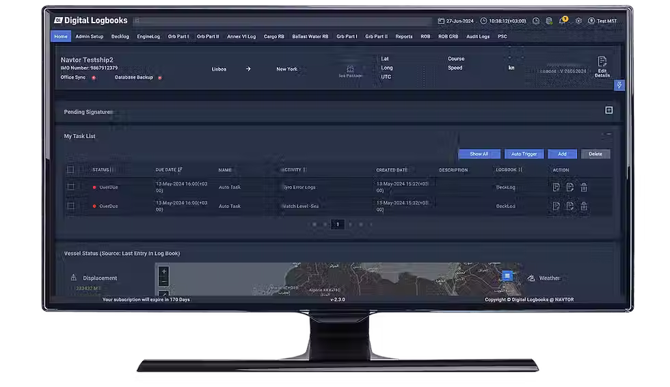670x387 pixels.
Task: Expand the Pending Signatures panel icon
Action: pos(609,110)
